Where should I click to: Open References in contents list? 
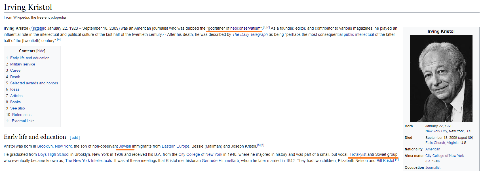click(x=22, y=115)
